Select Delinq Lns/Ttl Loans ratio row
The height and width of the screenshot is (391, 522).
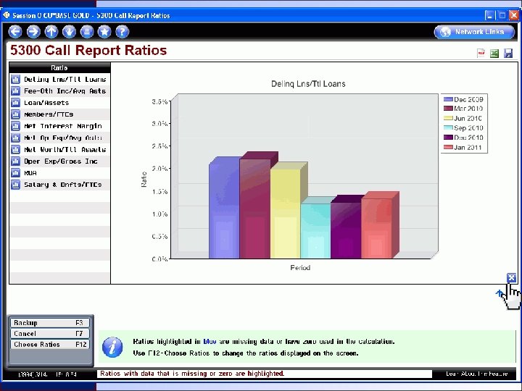point(59,79)
